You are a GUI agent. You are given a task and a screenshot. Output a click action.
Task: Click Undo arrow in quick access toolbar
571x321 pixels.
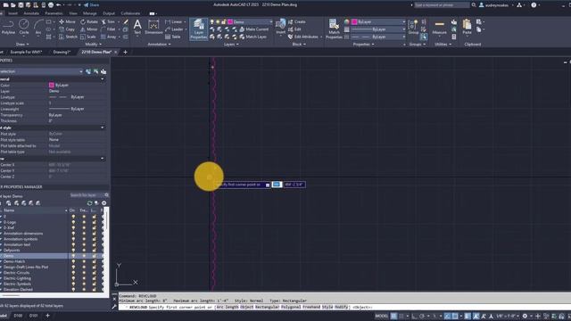(58, 5)
